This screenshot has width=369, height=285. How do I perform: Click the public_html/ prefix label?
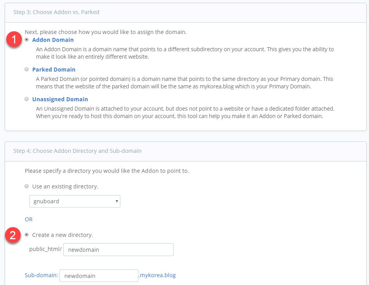pyautogui.click(x=45, y=249)
